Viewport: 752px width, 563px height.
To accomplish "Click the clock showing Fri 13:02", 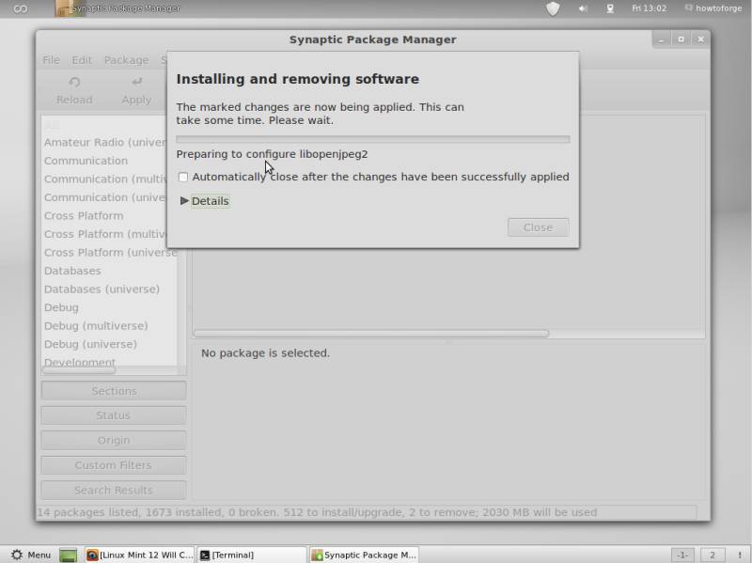I will 649,8.
